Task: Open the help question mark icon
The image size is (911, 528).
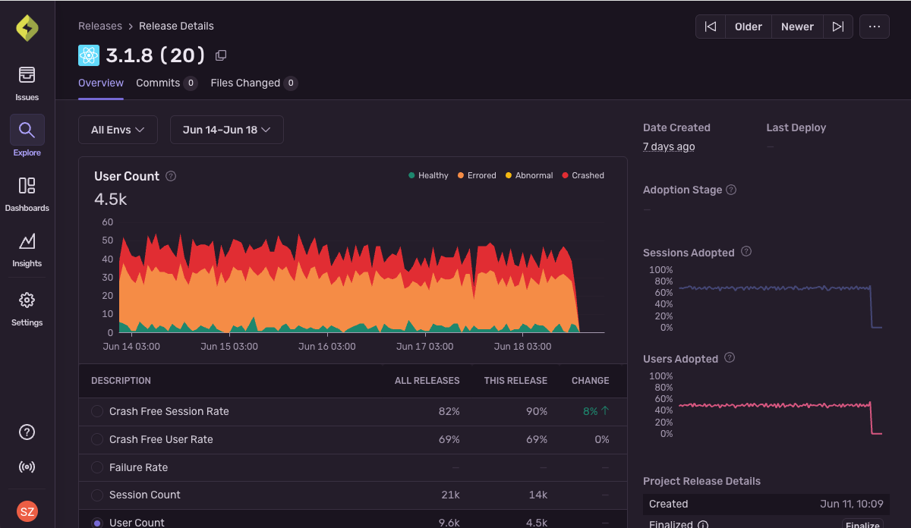Action: [27, 432]
